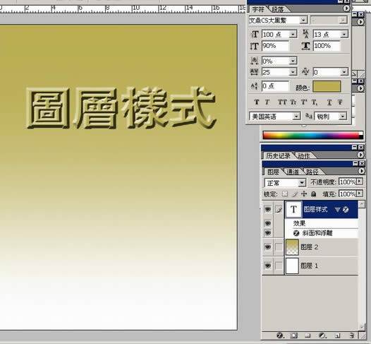The height and width of the screenshot is (344, 371).
Task: Switch to the 路径 tab
Action: (312, 172)
